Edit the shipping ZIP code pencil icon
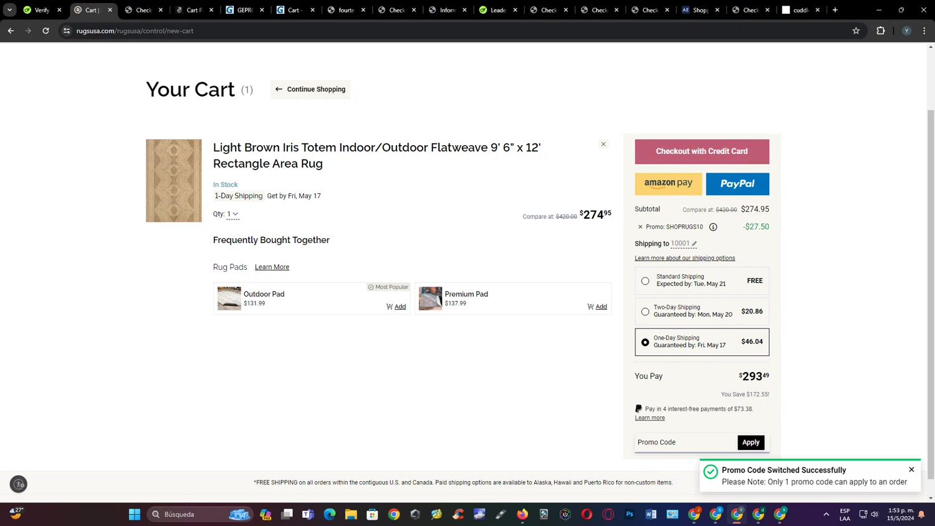The width and height of the screenshot is (935, 526). tap(694, 244)
